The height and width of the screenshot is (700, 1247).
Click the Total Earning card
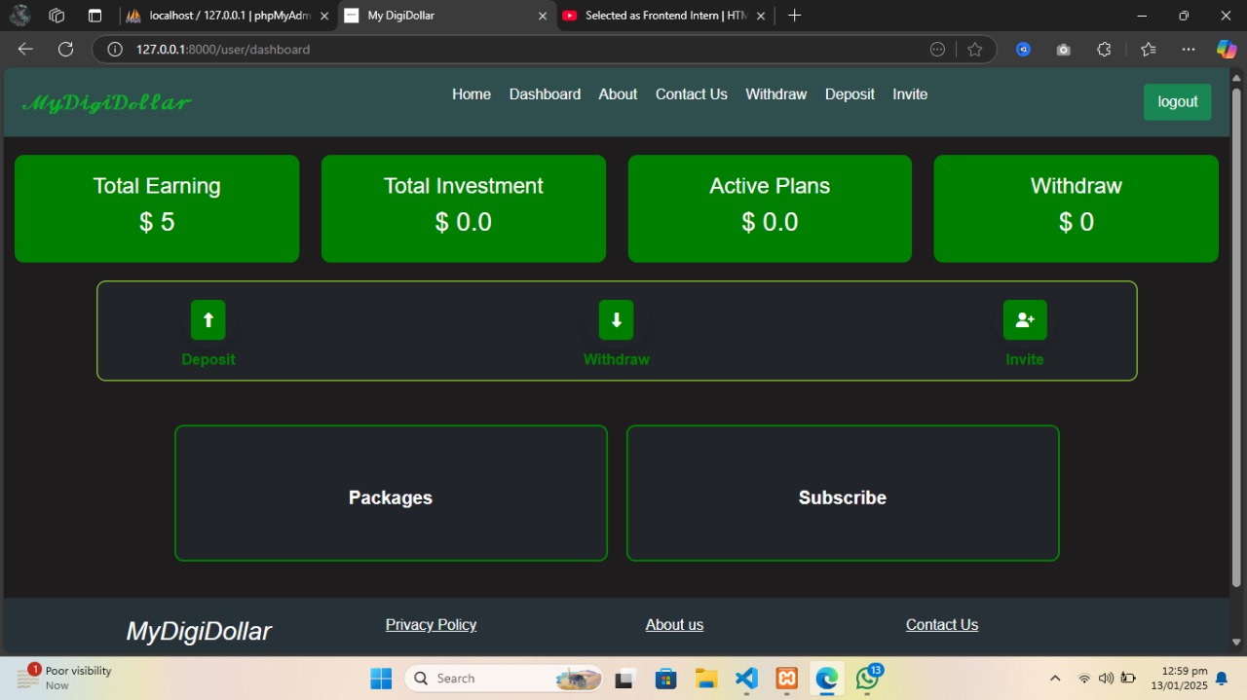tap(157, 208)
